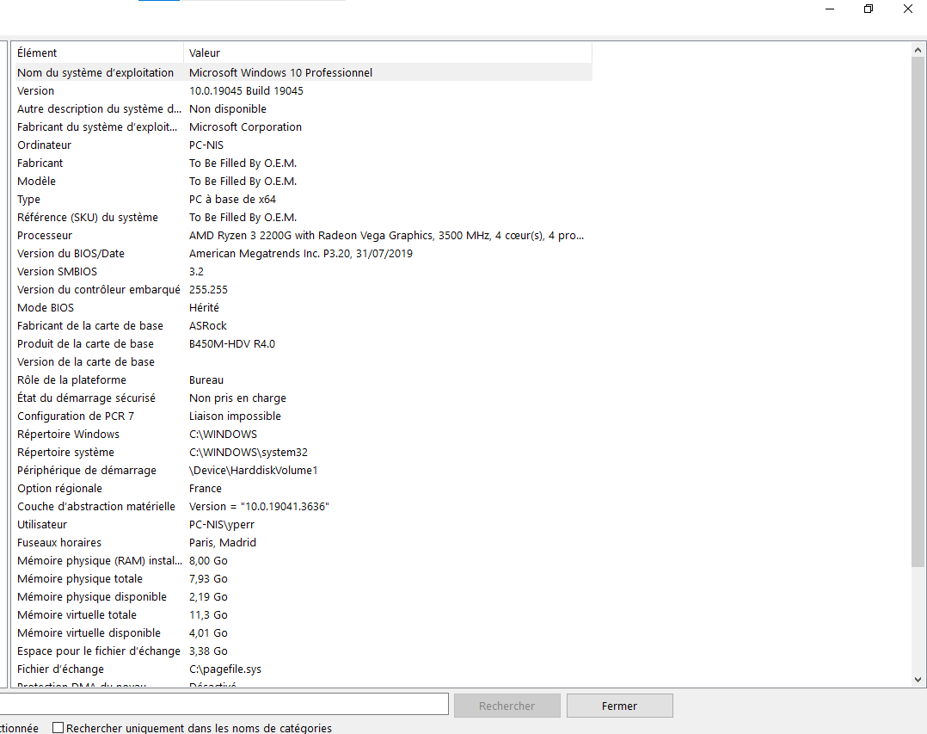Click the vertical scrollbar thumb

click(x=918, y=310)
